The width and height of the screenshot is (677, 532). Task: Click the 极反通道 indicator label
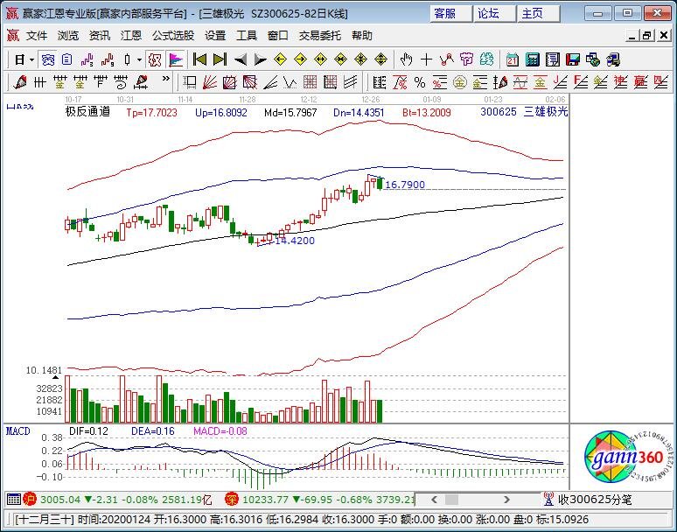tap(87, 112)
